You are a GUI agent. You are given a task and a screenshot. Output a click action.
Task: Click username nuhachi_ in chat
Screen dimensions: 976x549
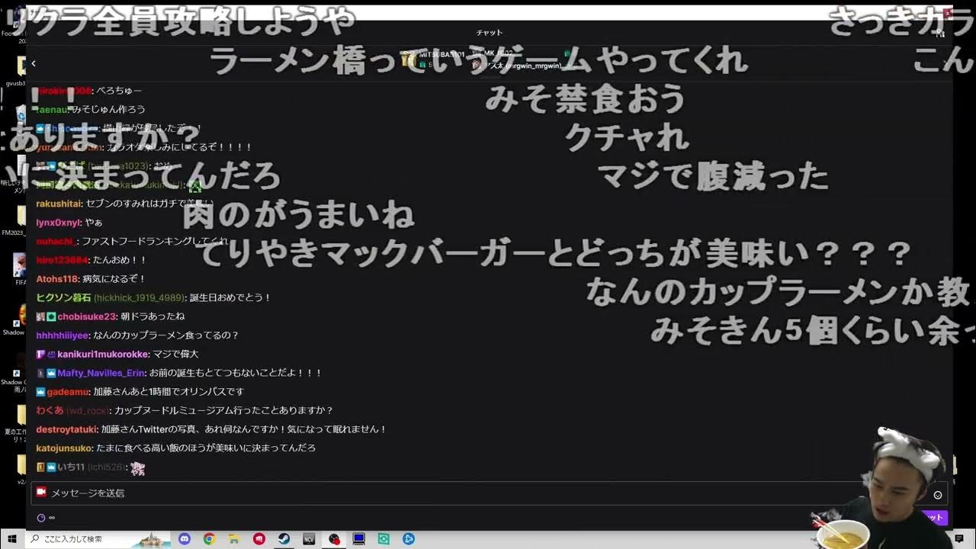[x=56, y=241]
